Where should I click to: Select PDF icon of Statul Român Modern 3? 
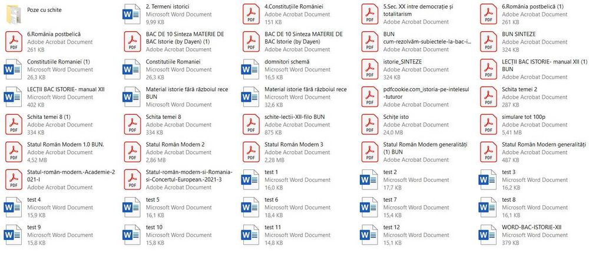(251, 152)
